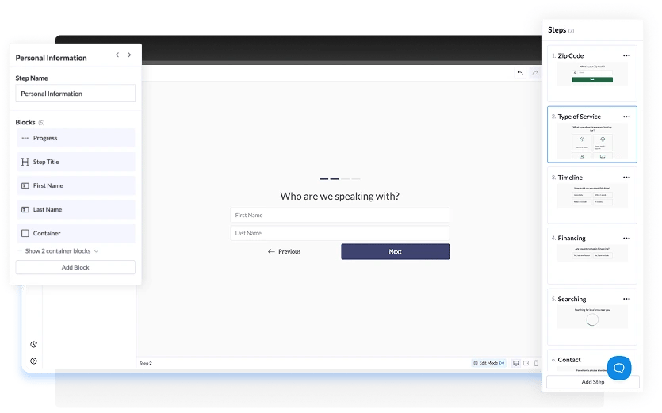Viewport: 662px width, 413px height.
Task: Open the Zip Code step options menu
Action: click(x=626, y=56)
